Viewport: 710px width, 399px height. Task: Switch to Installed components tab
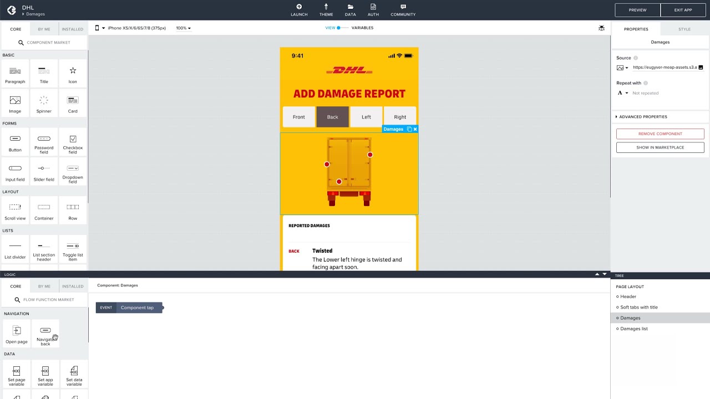[x=73, y=29]
